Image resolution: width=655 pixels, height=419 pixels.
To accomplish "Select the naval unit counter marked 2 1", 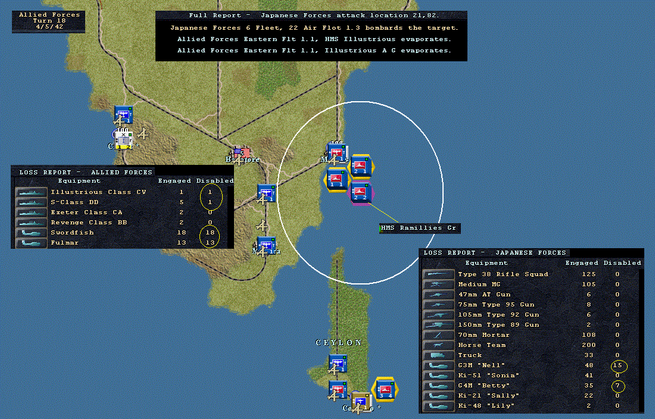I will click(x=360, y=166).
